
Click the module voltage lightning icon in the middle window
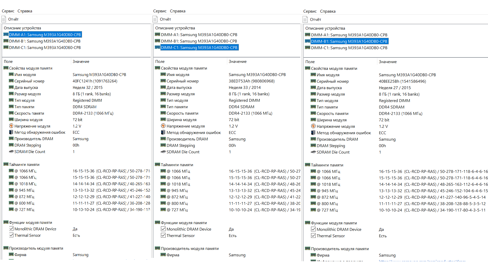pyautogui.click(x=163, y=126)
